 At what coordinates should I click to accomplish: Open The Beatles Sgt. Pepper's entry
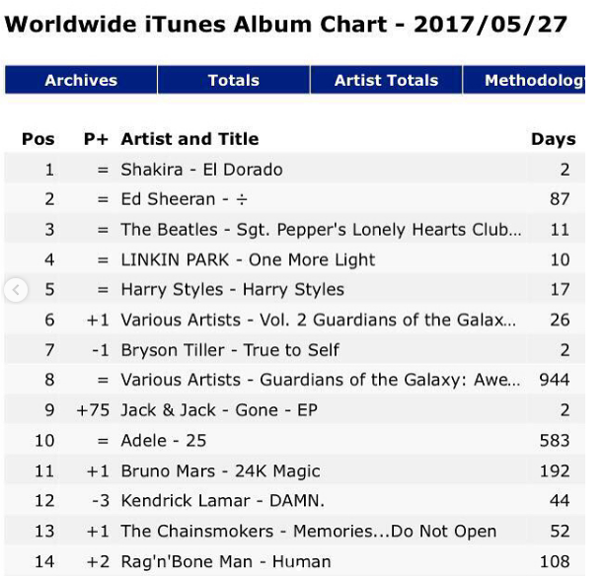(x=321, y=230)
